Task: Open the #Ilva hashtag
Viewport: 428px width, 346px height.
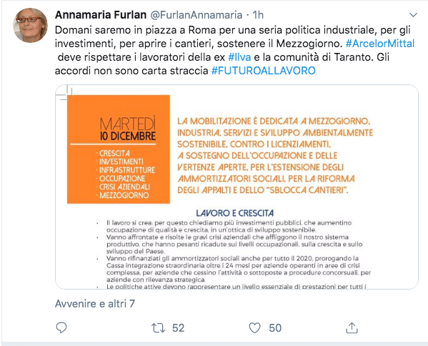Action: coord(239,57)
